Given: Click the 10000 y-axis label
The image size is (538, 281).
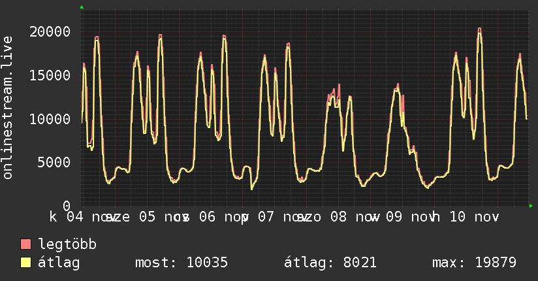Looking at the screenshot, I should (50, 119).
